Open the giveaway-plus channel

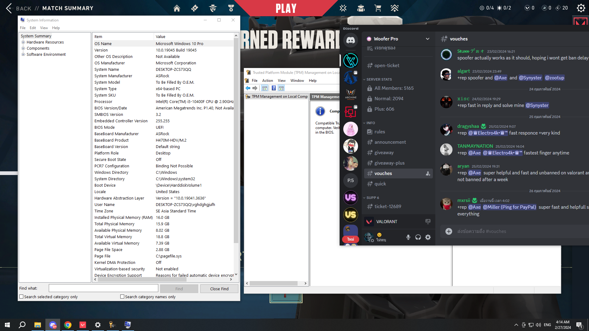coord(398,163)
